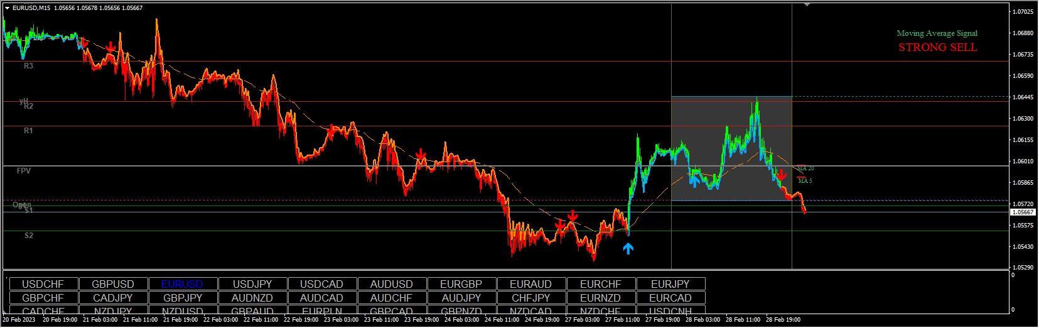Click the 24 Feb 03:00 time axis label
This screenshot has width=1039, height=328.
pyautogui.click(x=461, y=320)
